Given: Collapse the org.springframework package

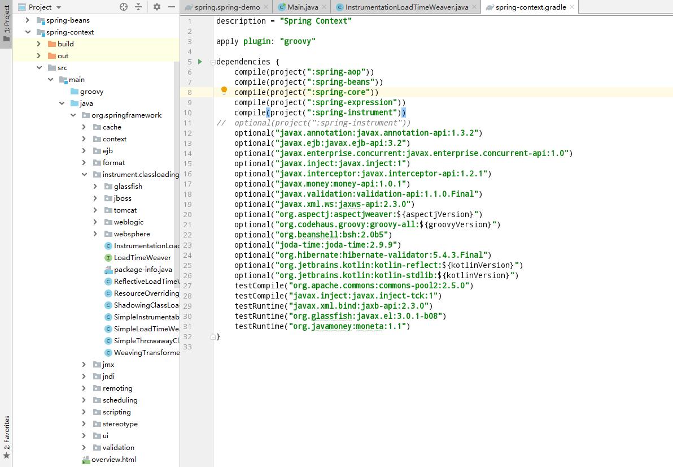Looking at the screenshot, I should click(73, 115).
